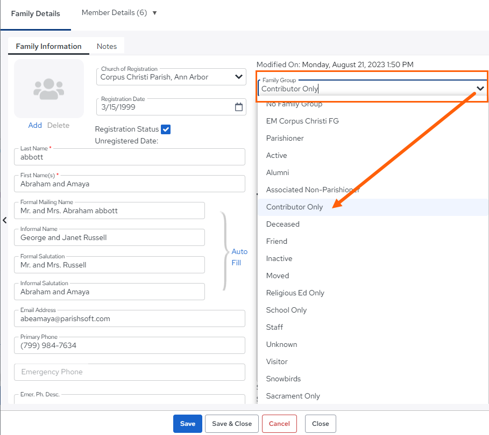Expand the Church of Registration dropdown
This screenshot has width=489, height=435.
(x=238, y=77)
